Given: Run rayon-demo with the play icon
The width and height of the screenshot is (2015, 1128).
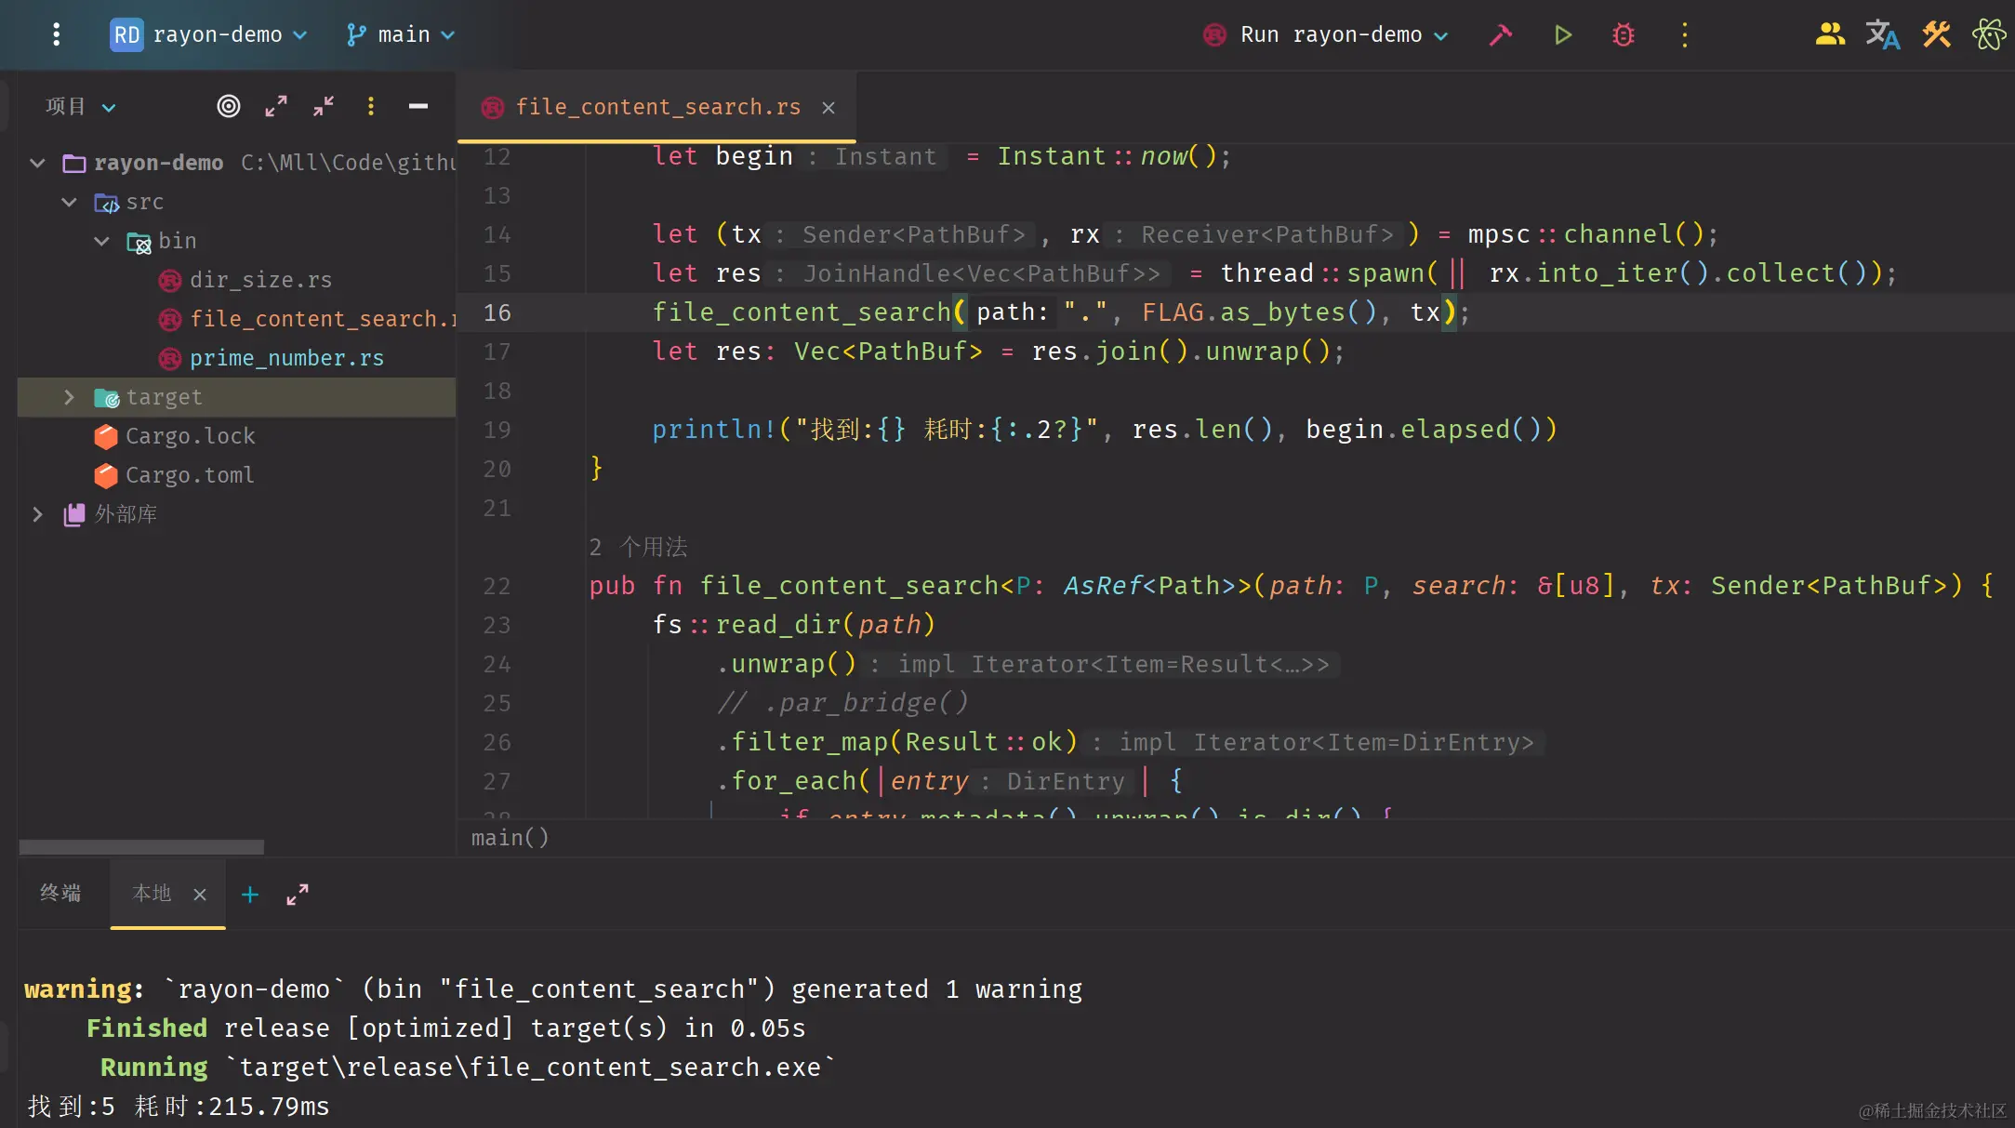Looking at the screenshot, I should tap(1562, 35).
